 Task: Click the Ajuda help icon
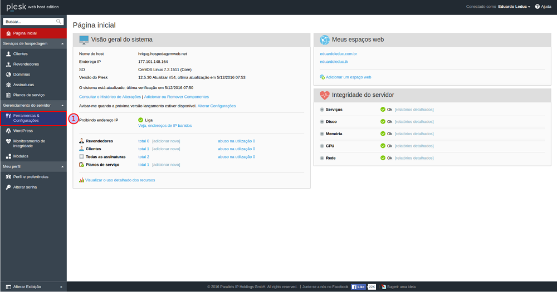(x=537, y=7)
